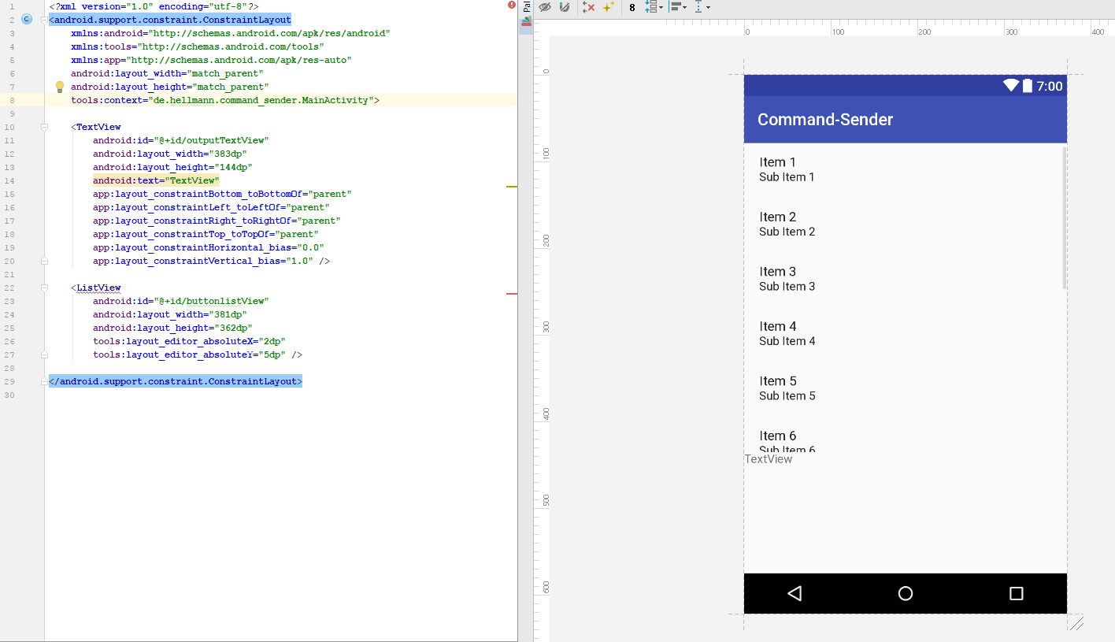
Task: Click Clear All Constraints icon
Action: pyautogui.click(x=588, y=7)
